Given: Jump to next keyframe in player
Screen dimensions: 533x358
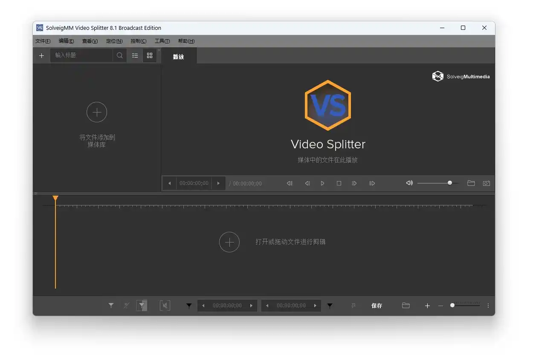Looking at the screenshot, I should click(372, 183).
